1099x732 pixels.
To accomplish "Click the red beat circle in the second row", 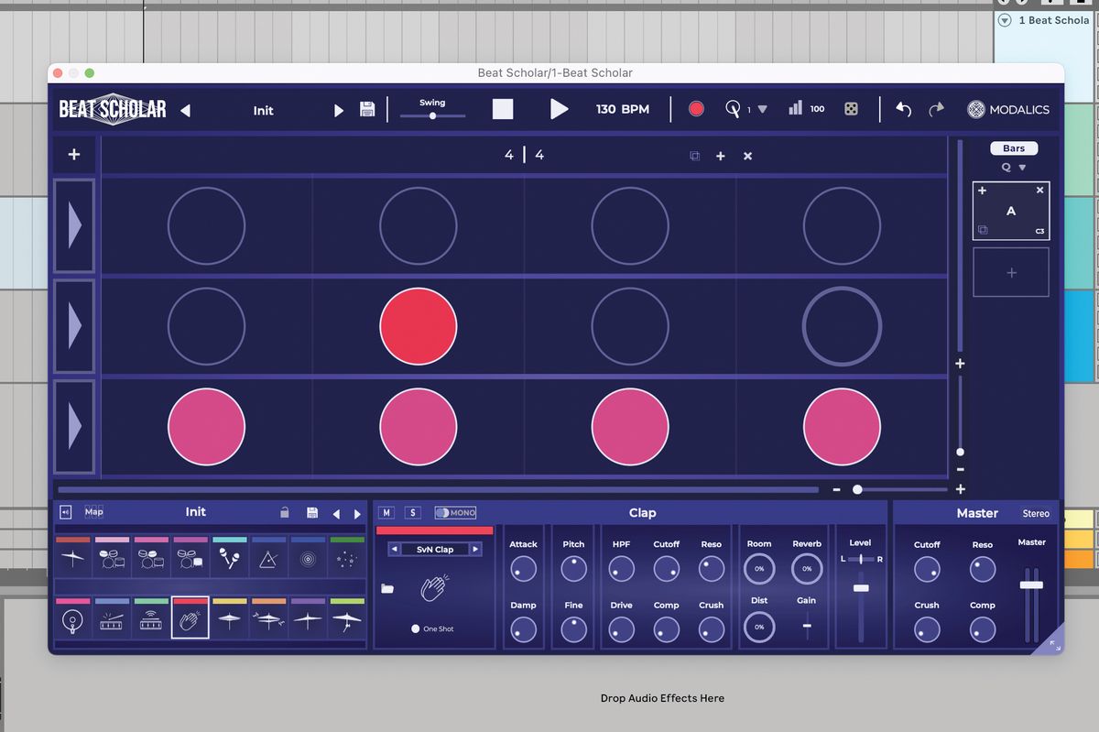I will (x=419, y=325).
